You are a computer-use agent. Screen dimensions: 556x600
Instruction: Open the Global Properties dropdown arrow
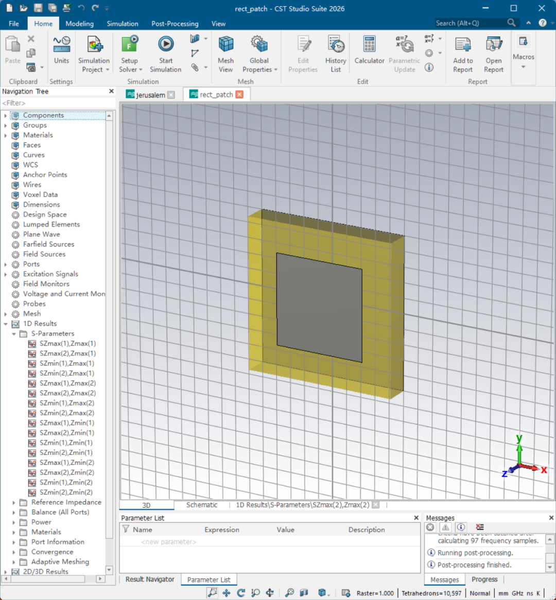coord(276,70)
